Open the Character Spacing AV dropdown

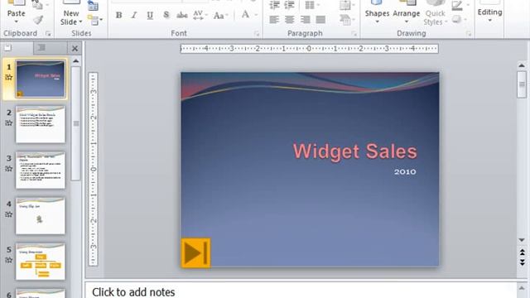[200, 15]
